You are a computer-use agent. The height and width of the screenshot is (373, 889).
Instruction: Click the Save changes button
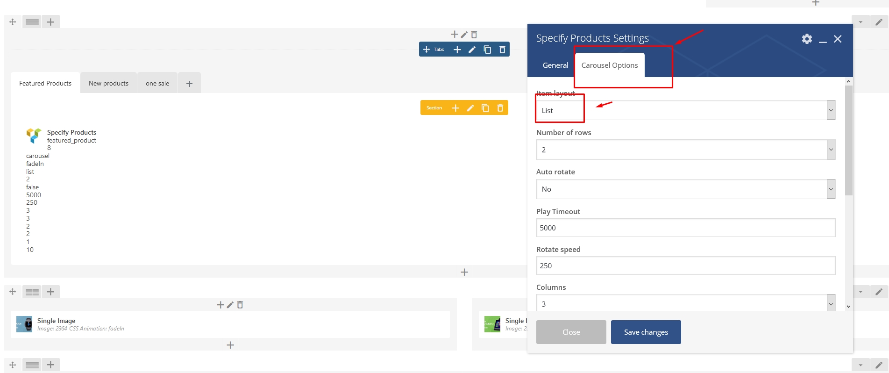[x=646, y=332]
